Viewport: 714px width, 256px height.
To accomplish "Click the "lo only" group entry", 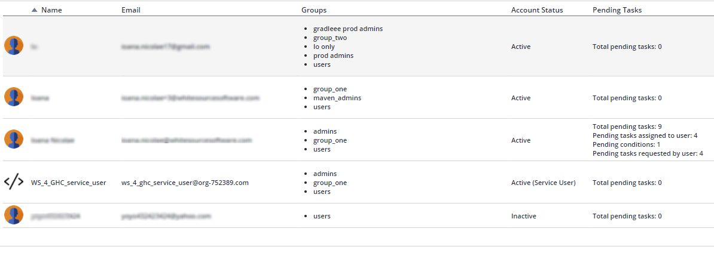I will point(324,47).
